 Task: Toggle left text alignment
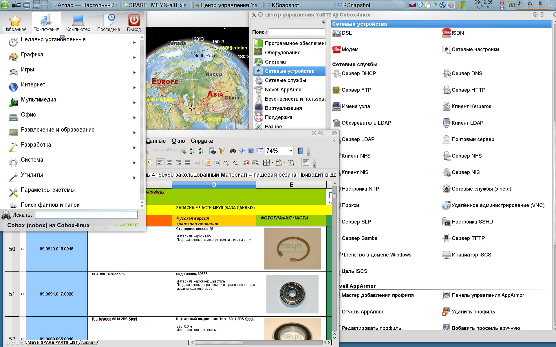[160, 163]
